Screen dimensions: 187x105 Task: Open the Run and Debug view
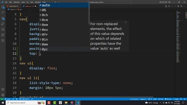coord(3,24)
